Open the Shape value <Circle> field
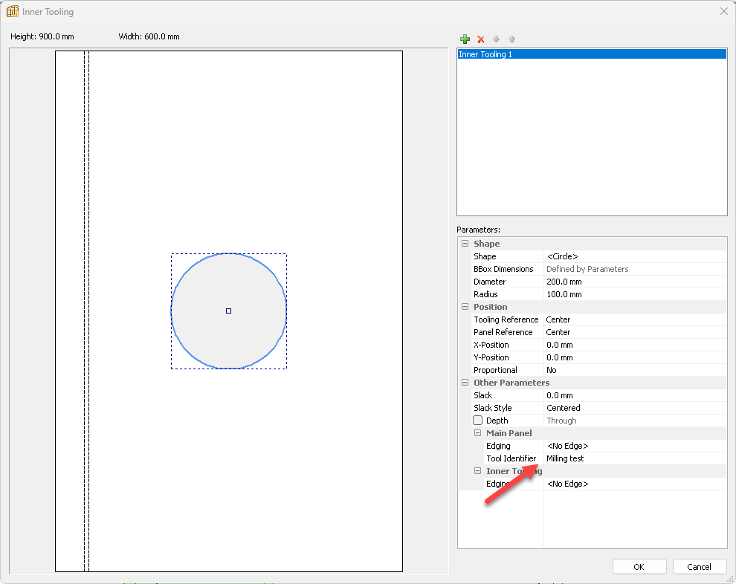Viewport: 736px width, 584px height. [x=635, y=256]
